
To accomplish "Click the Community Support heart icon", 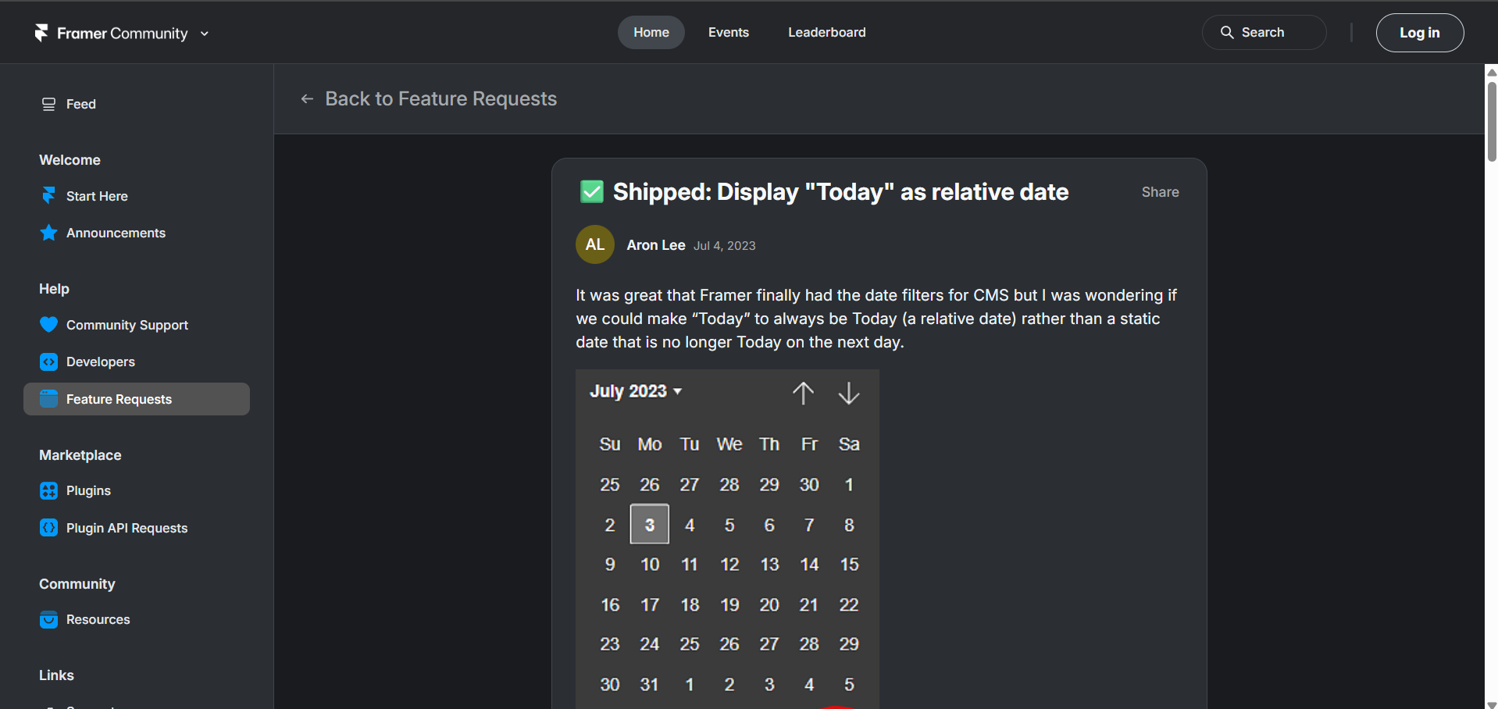I will [x=48, y=325].
